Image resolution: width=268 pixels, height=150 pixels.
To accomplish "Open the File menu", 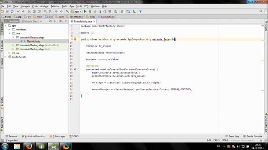I will [3, 6].
